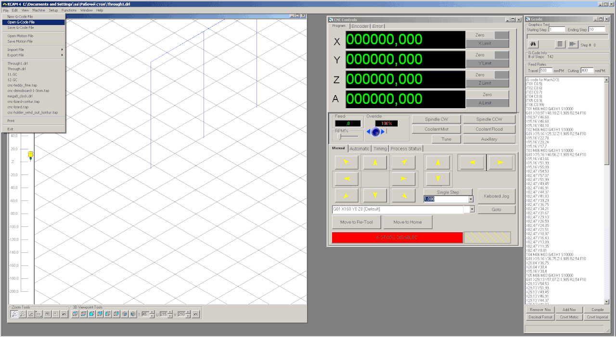Click the Goto button
This screenshot has width=616, height=337.
496,210
